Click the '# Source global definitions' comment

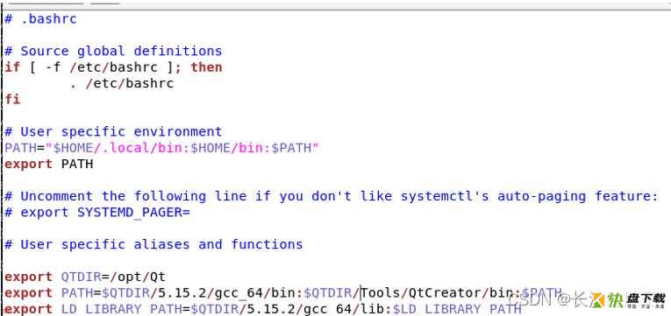[x=113, y=52]
